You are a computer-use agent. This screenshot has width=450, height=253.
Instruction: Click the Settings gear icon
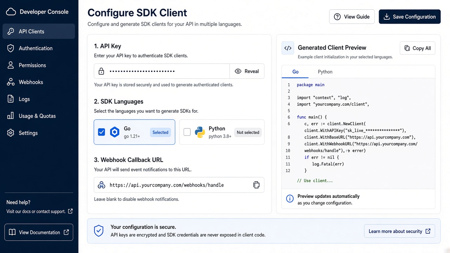coord(11,133)
